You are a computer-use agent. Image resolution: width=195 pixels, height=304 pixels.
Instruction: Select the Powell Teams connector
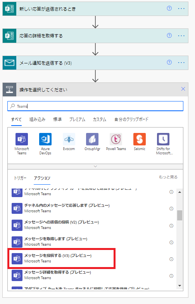(x=116, y=142)
